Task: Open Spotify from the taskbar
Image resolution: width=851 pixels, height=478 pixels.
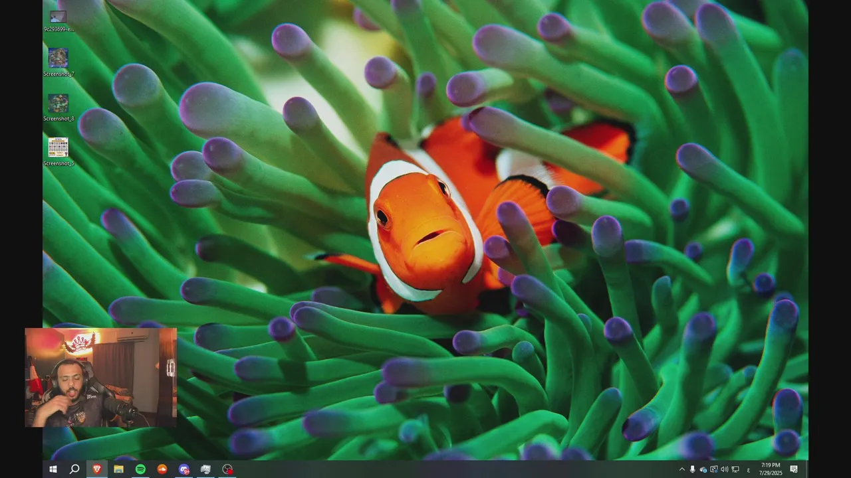Action: [140, 469]
